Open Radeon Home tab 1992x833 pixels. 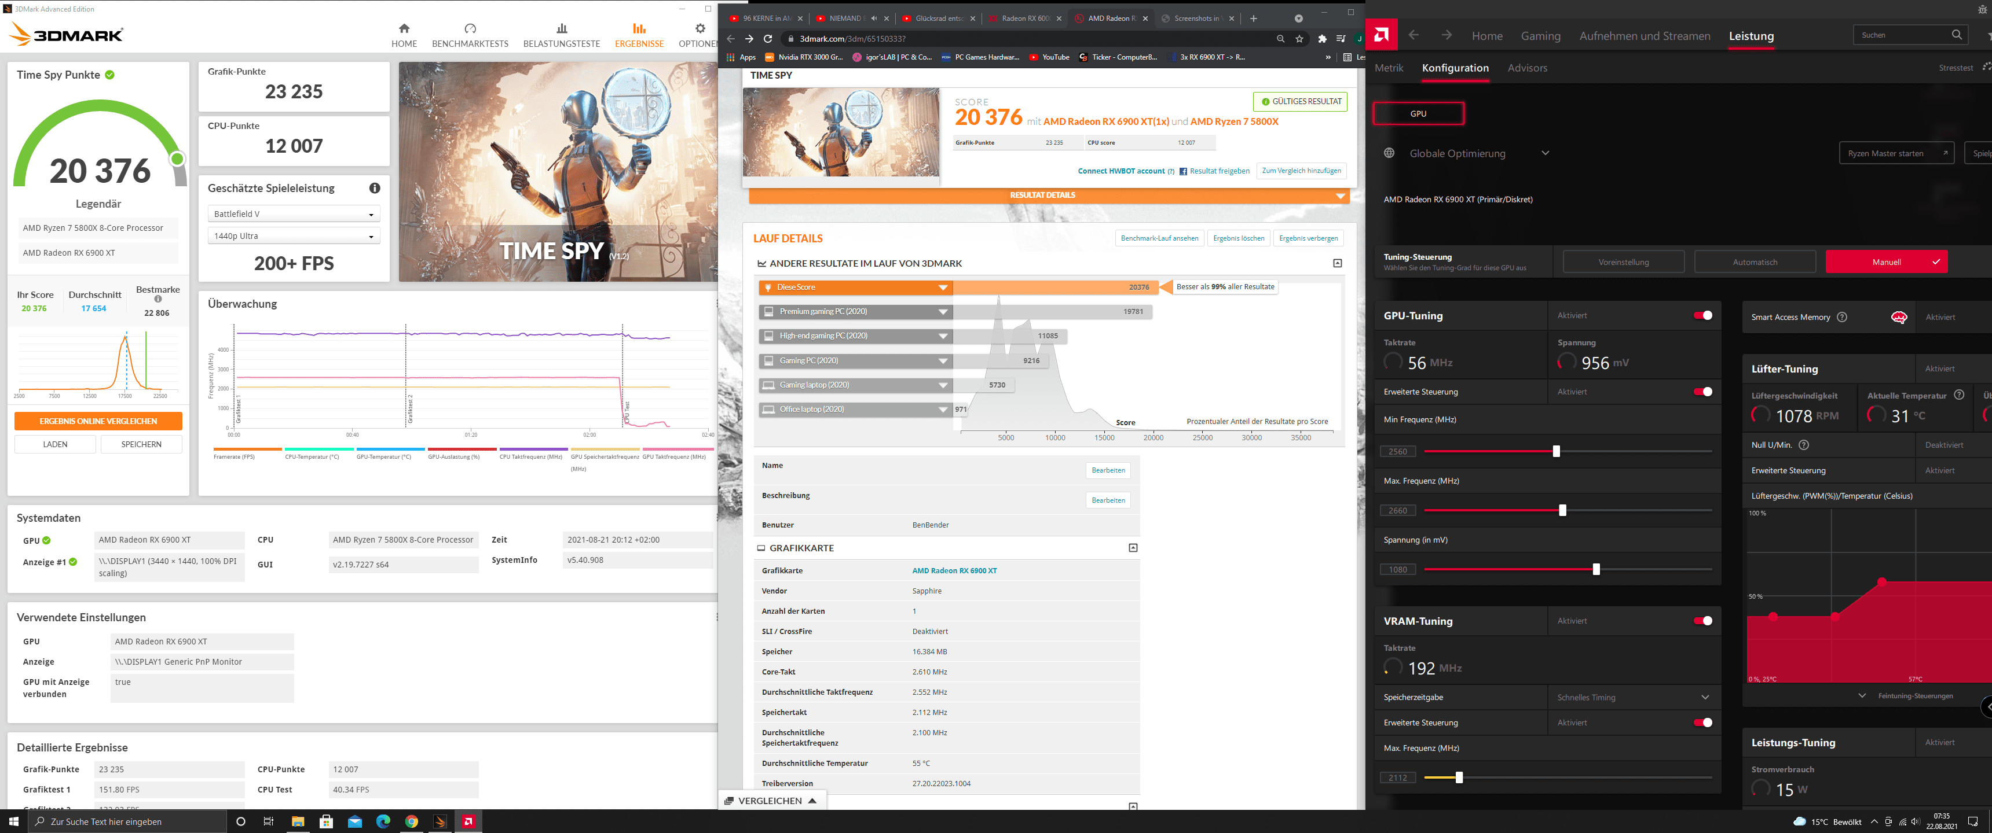coord(1486,35)
